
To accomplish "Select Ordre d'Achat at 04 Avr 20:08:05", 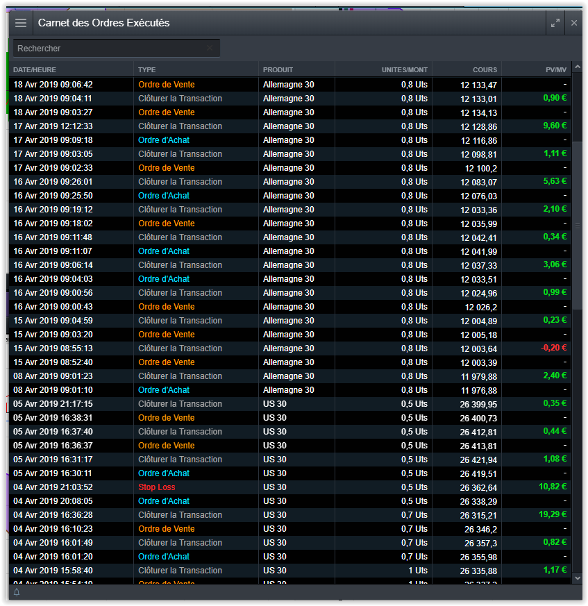I will coord(164,501).
